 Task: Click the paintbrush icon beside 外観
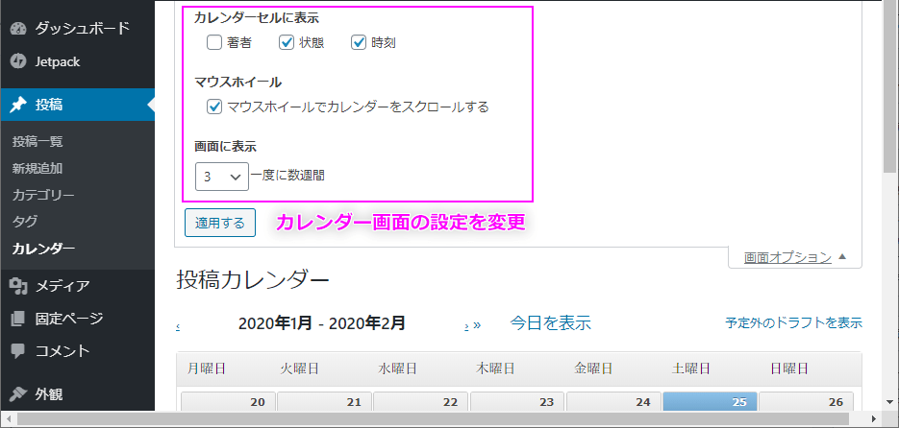18,393
